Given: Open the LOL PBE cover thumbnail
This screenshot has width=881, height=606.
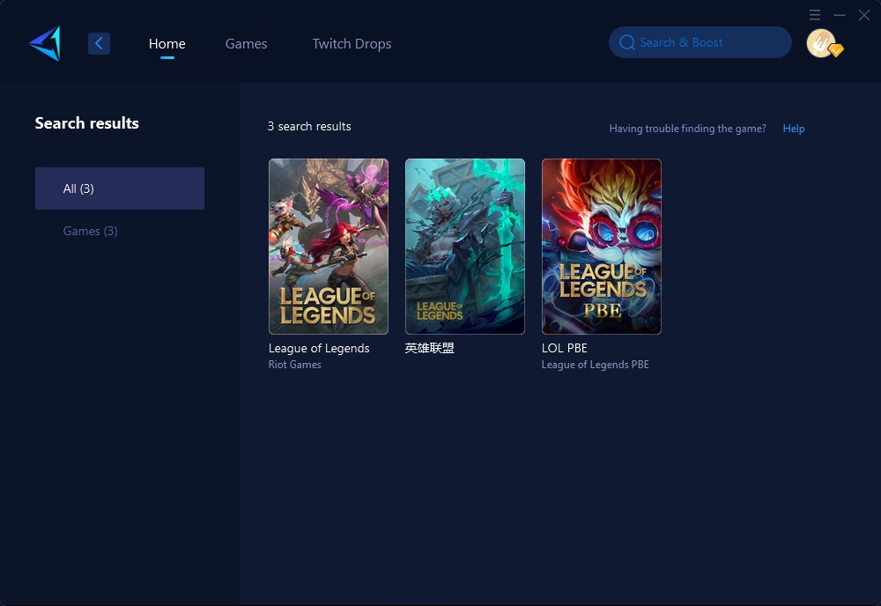Looking at the screenshot, I should [601, 247].
